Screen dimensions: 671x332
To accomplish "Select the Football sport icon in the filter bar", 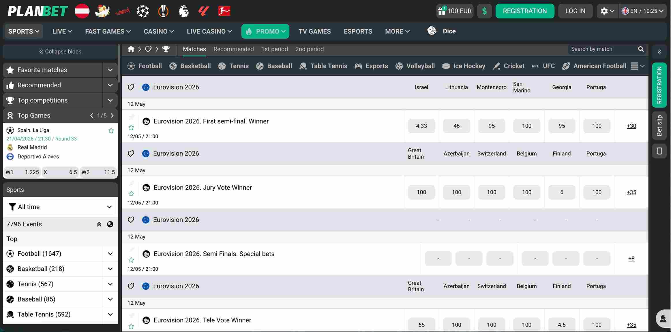I will pyautogui.click(x=131, y=66).
